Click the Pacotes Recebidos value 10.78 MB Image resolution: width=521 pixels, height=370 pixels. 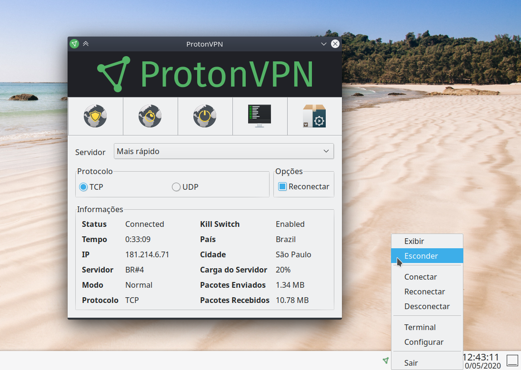click(292, 300)
